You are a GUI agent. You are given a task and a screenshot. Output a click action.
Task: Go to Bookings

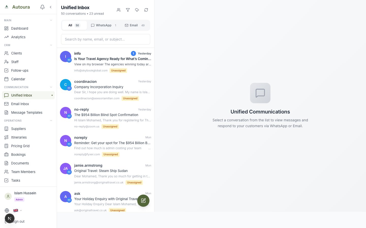pos(28,155)
